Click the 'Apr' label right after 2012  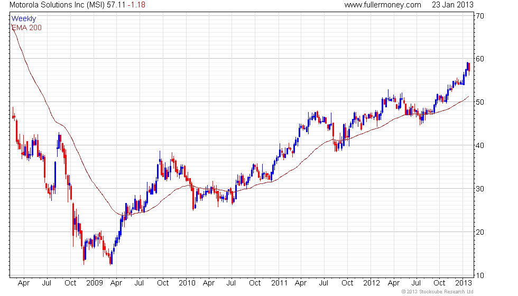(x=394, y=283)
